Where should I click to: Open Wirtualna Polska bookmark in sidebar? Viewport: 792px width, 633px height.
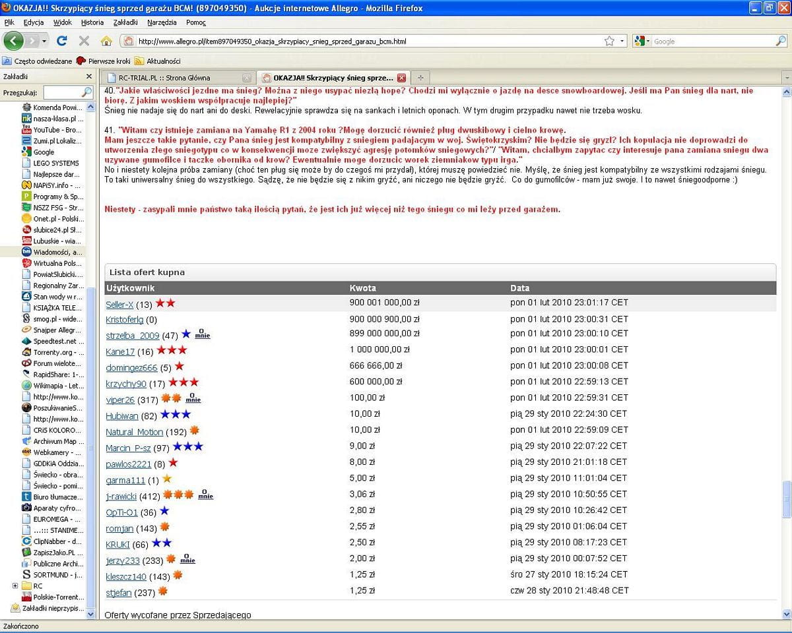point(53,263)
